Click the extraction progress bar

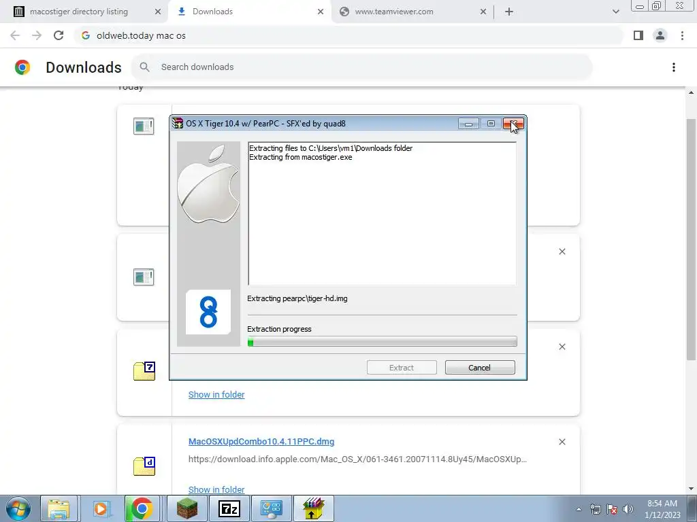tap(382, 341)
